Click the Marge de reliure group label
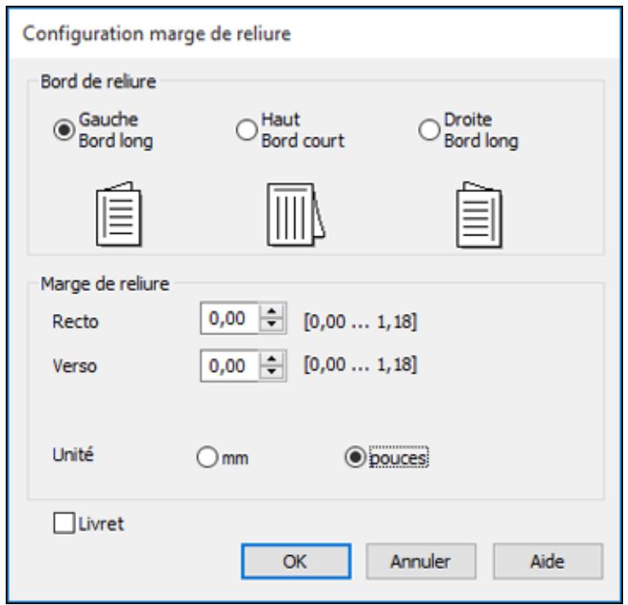 pyautogui.click(x=105, y=284)
